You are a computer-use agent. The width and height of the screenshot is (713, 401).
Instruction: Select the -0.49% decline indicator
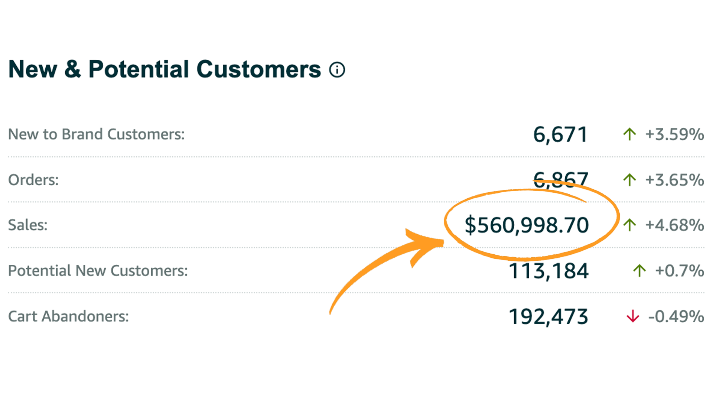(676, 316)
